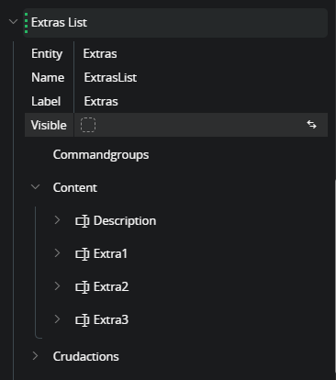
Task: Expand the Extra1 item
Action: 57,252
